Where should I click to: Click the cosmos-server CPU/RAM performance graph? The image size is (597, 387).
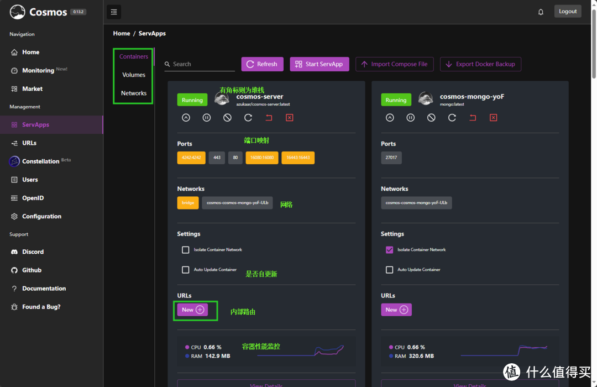301,351
